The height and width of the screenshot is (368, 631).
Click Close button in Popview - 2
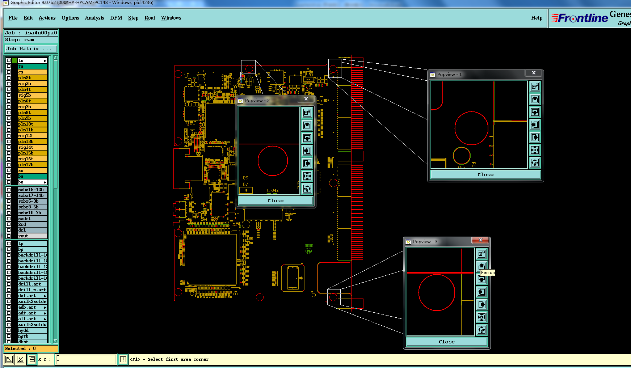click(x=275, y=200)
